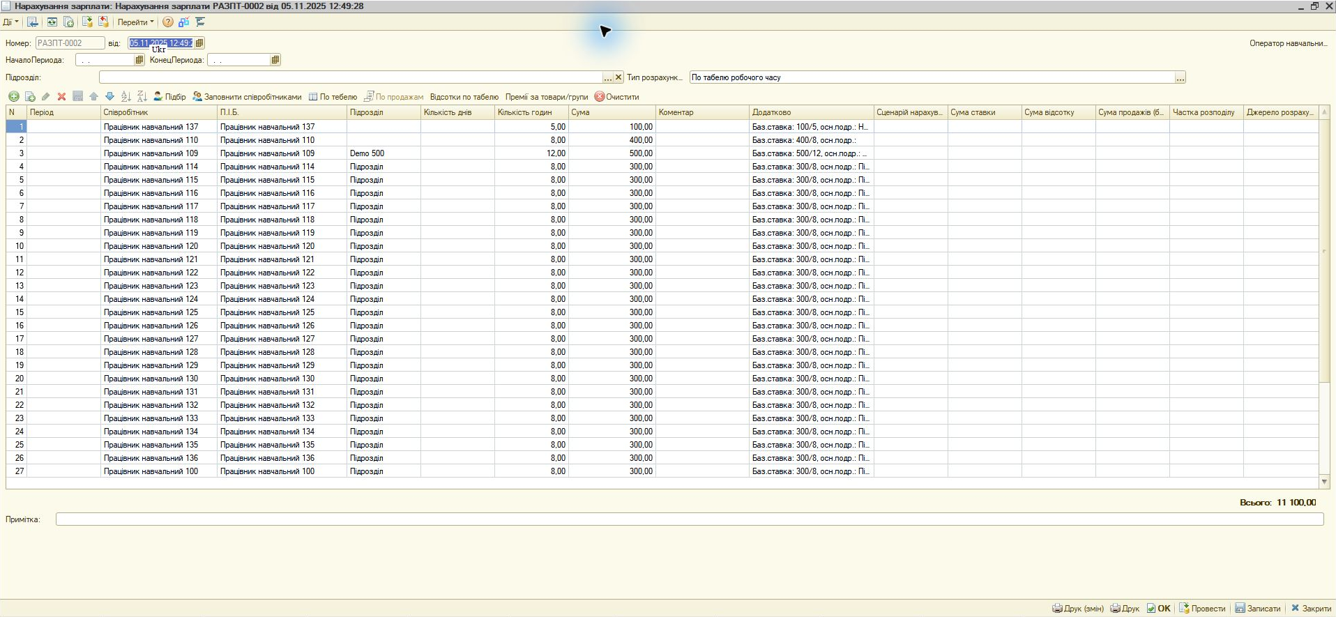The height and width of the screenshot is (617, 1336).
Task: Click the Підбір button
Action: click(x=169, y=97)
